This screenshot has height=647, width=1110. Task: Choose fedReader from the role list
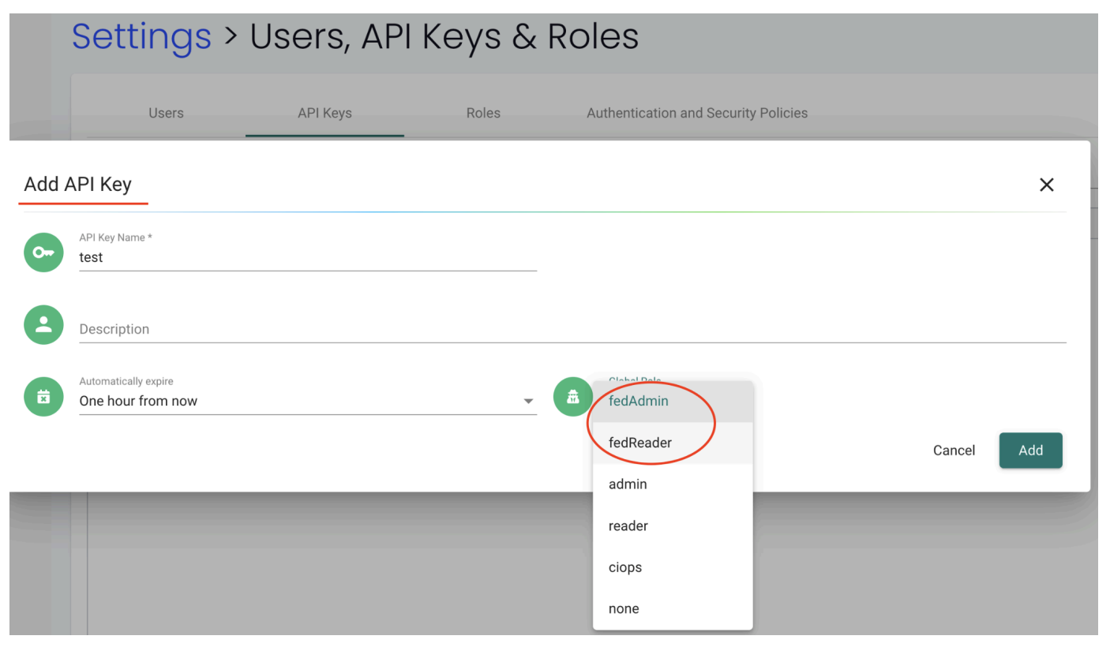pyautogui.click(x=673, y=443)
